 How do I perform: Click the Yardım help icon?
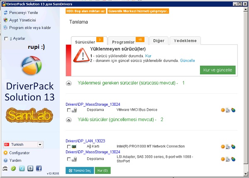[x=5, y=160]
